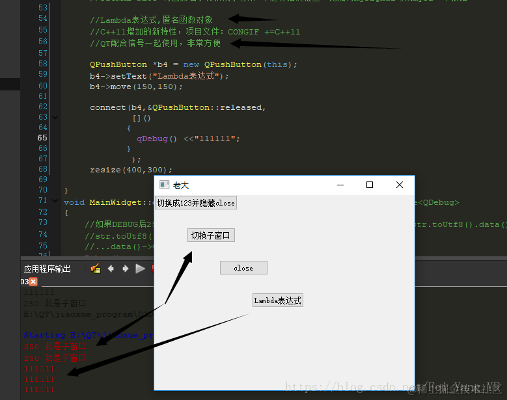Collapse the code fold at line 63

[x=55, y=118]
